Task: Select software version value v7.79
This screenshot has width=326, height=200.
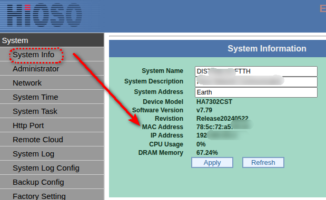Action: click(x=204, y=110)
